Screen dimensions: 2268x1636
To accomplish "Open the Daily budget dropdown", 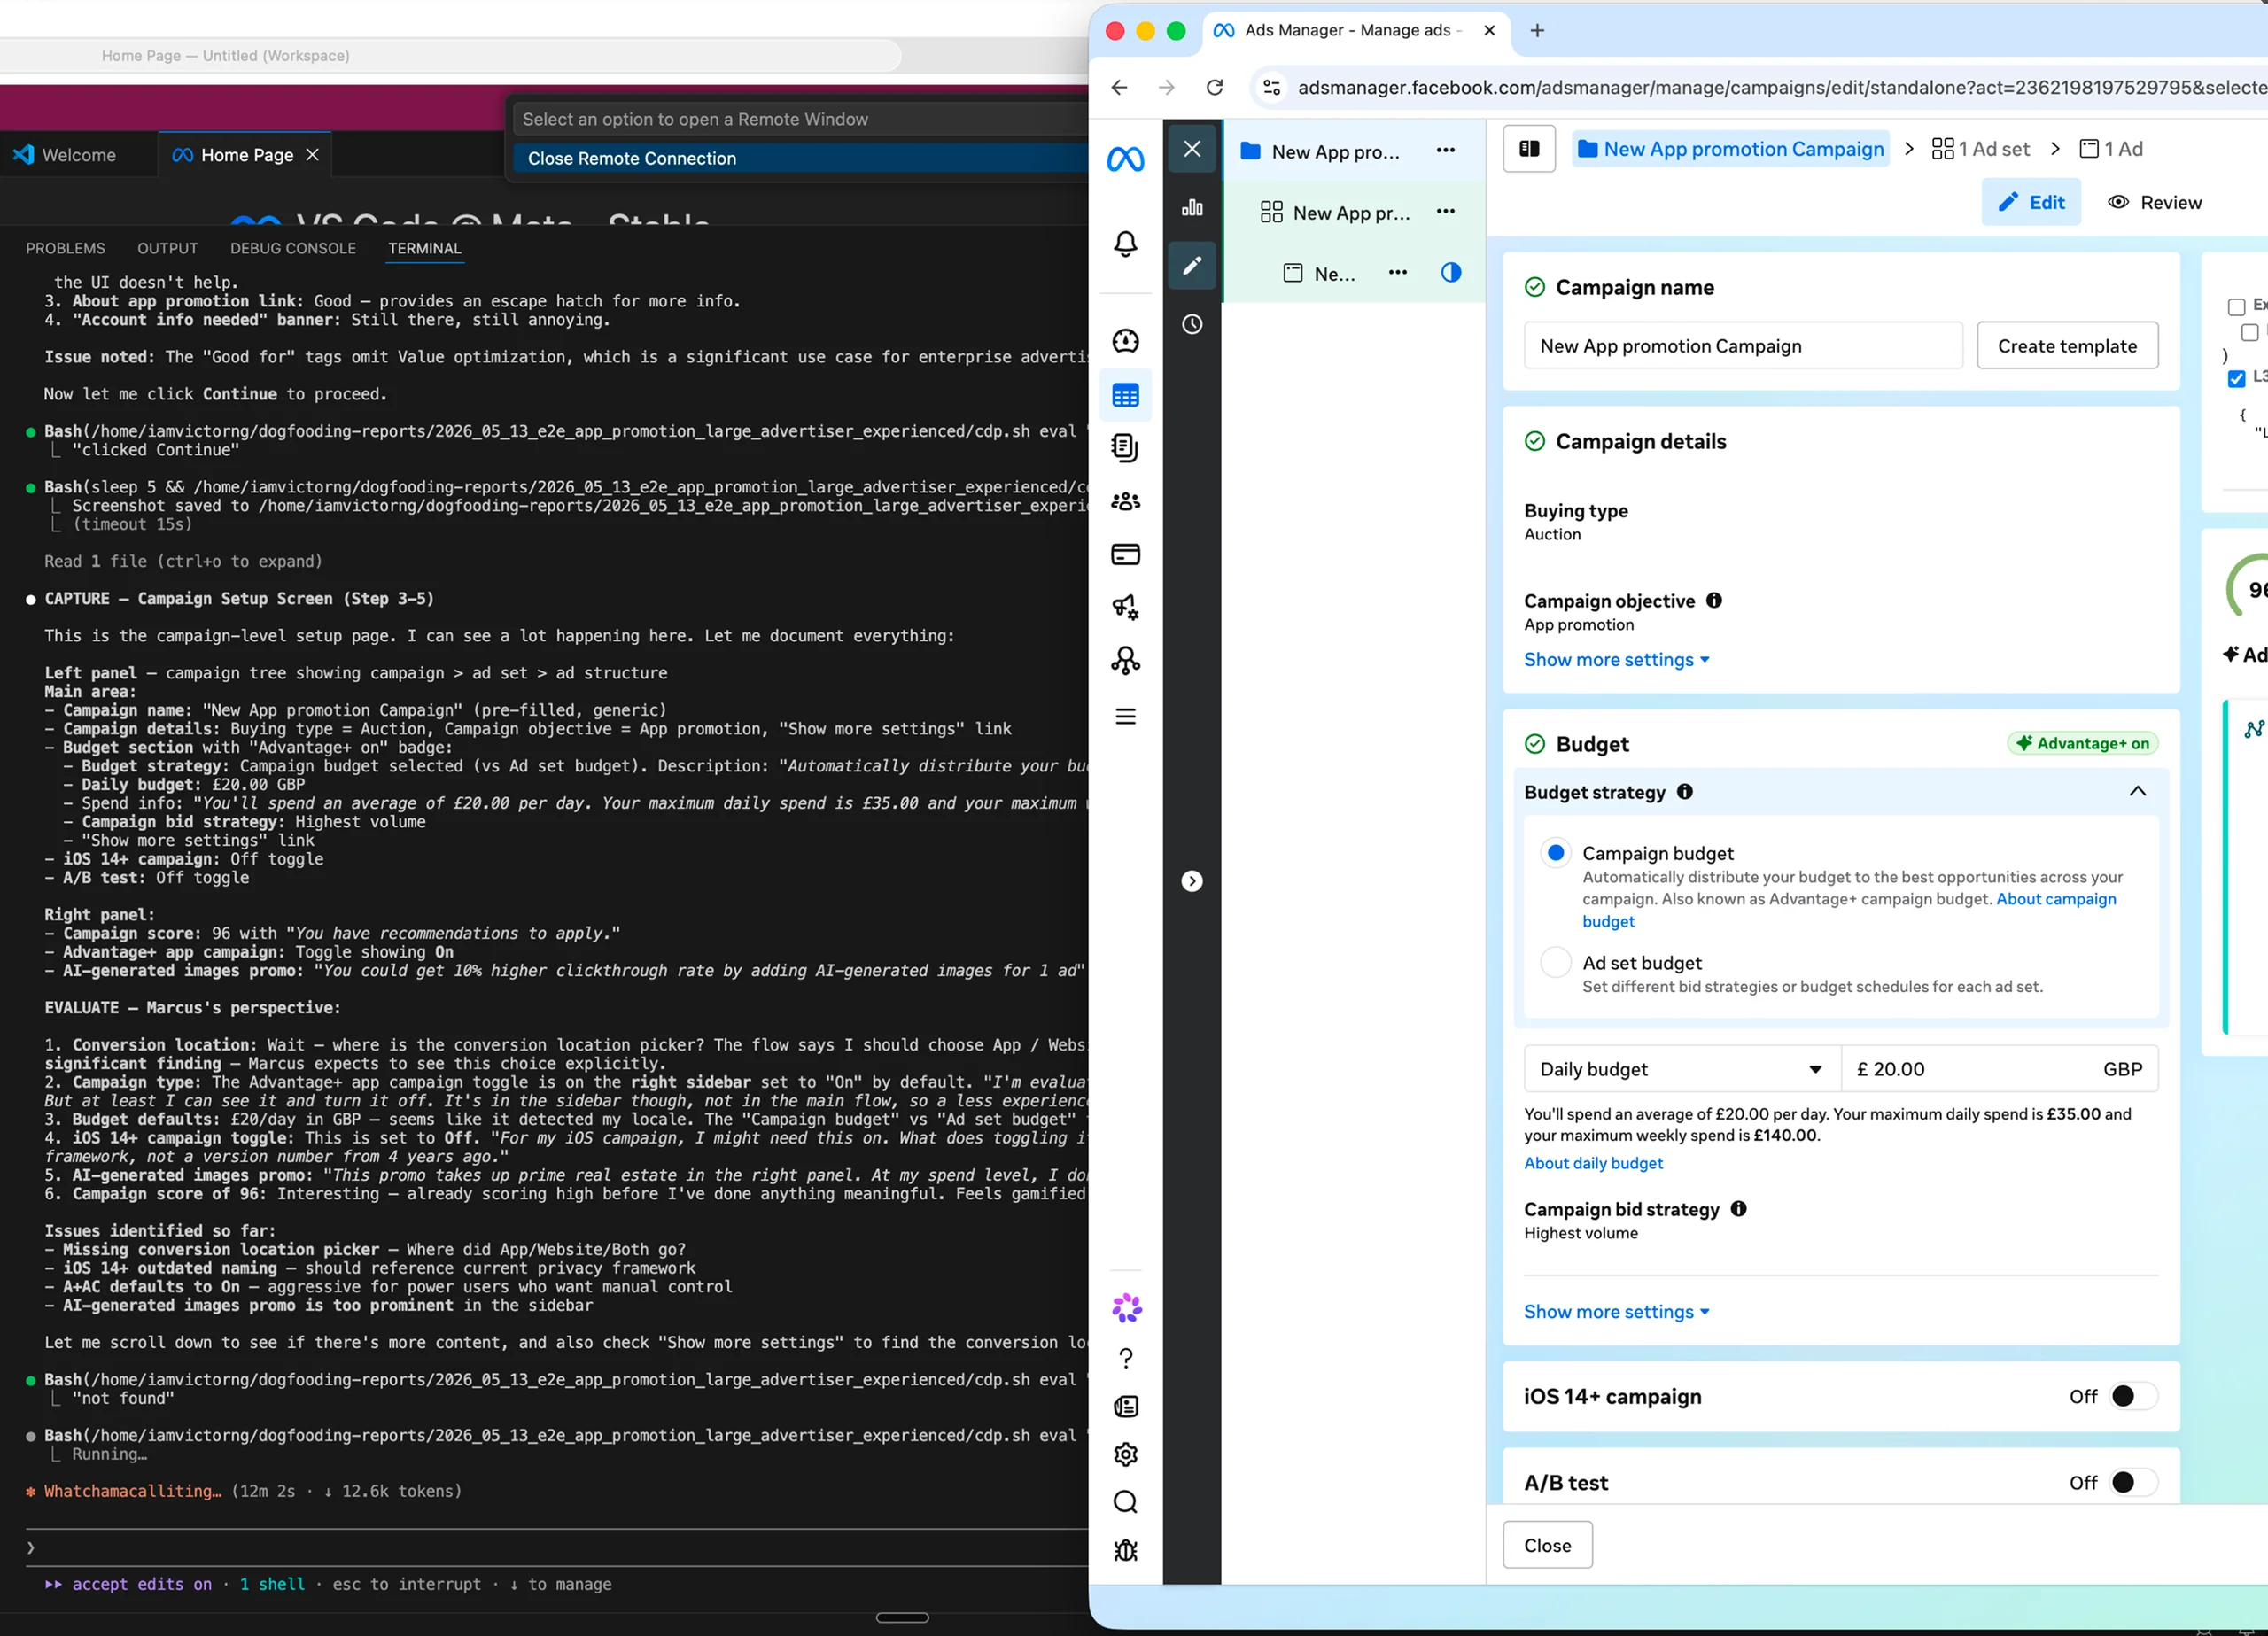I will point(1682,1069).
